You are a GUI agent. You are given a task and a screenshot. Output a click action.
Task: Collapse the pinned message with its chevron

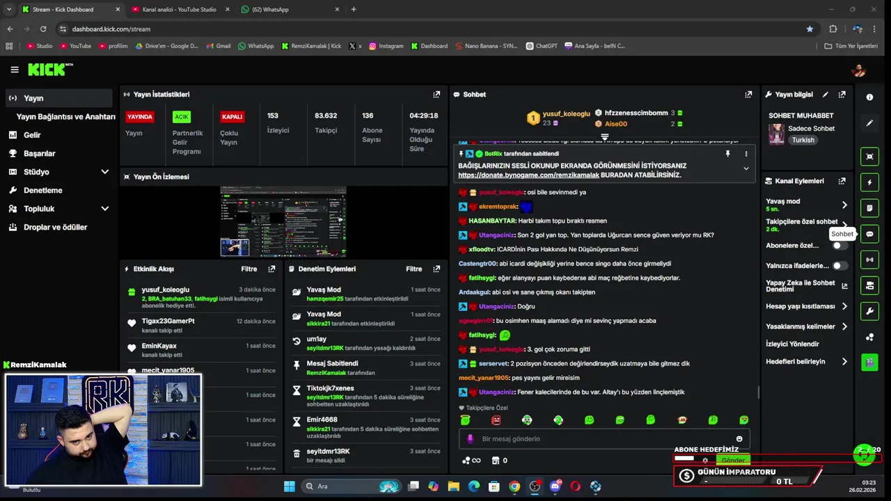click(x=746, y=168)
